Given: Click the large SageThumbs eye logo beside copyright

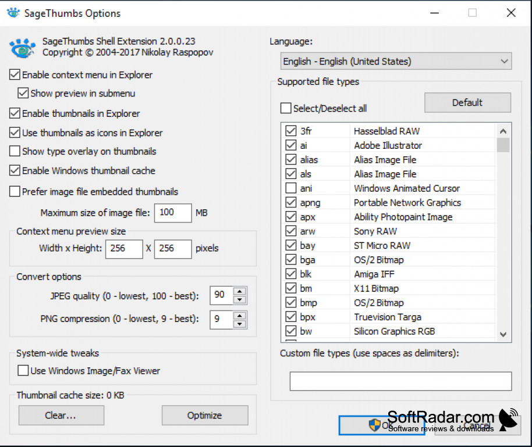Looking at the screenshot, I should click(x=22, y=48).
